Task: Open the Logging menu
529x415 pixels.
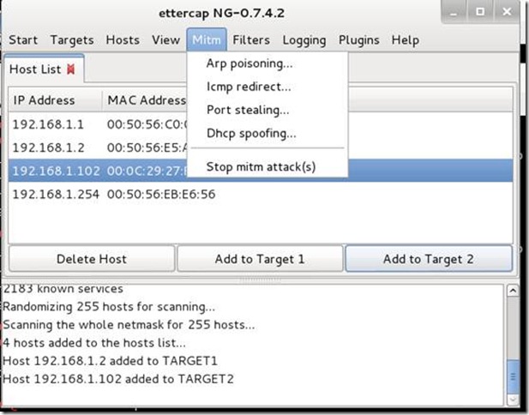Action: click(x=304, y=39)
